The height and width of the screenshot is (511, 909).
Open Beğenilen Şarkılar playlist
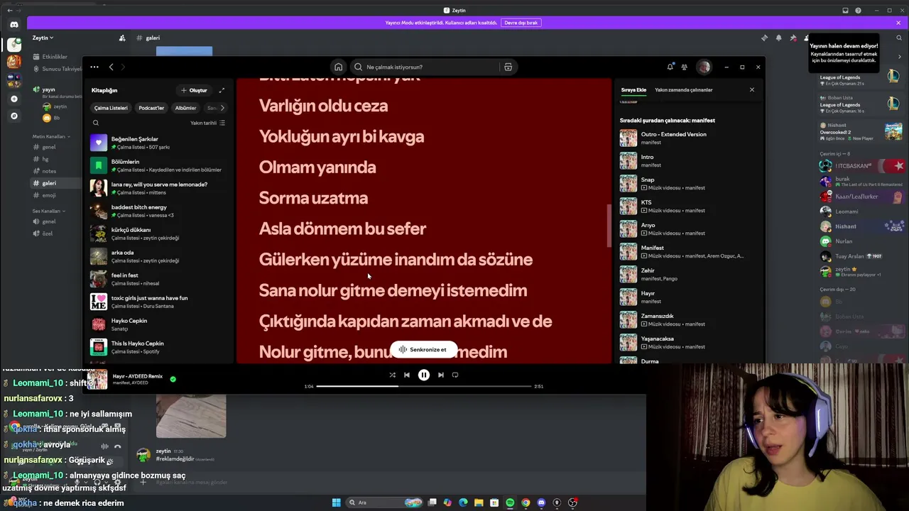click(x=159, y=143)
